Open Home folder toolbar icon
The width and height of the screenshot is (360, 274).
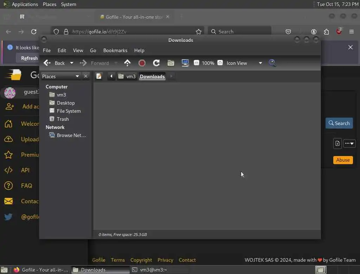[171, 63]
